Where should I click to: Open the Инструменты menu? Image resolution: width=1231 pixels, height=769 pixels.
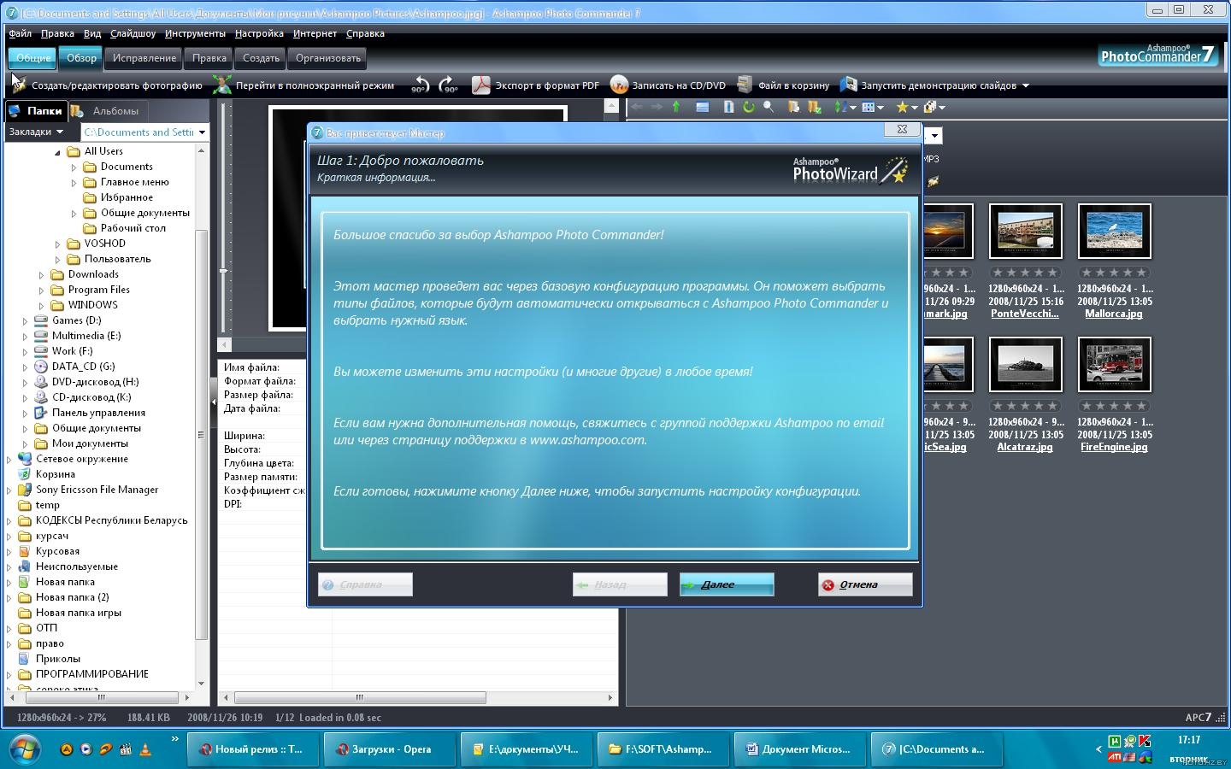[195, 33]
